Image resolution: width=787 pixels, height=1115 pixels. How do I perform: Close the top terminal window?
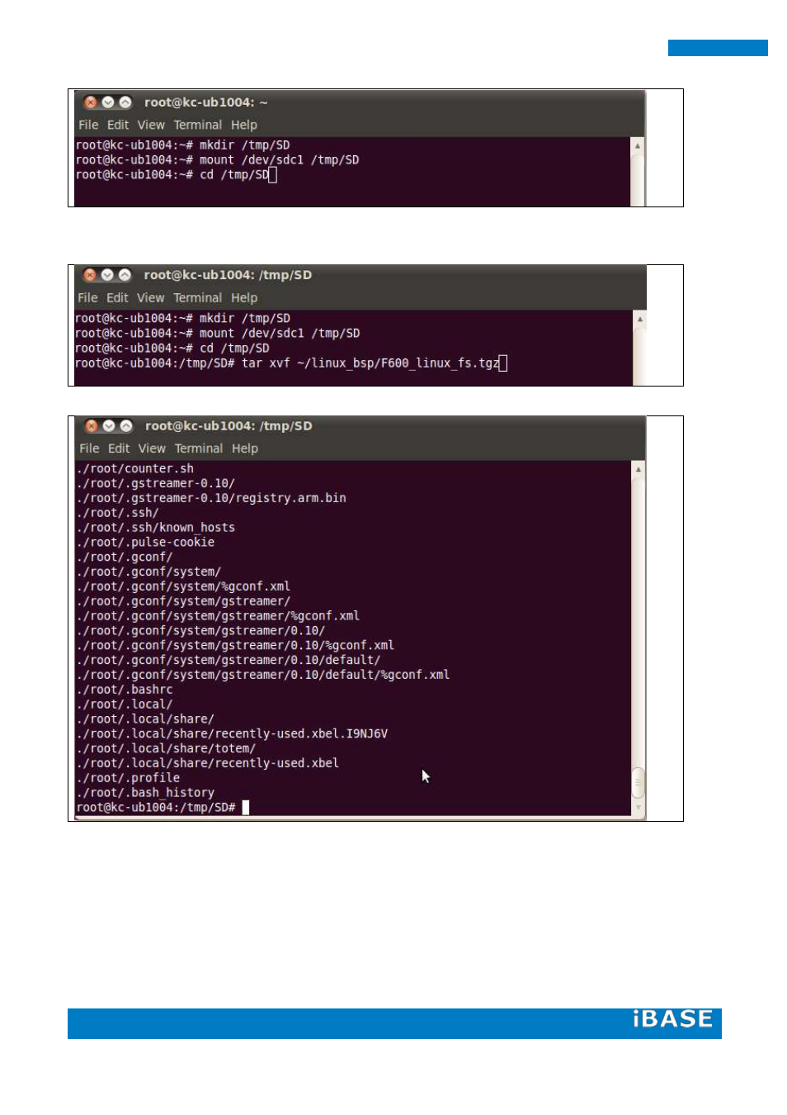tap(91, 102)
